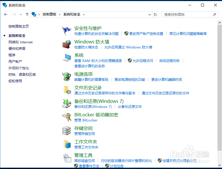Click 更改计算机睡眠时间 link
This screenshot has width=222, height=169.
[167, 80]
